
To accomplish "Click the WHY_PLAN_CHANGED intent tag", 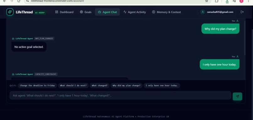I will click(44, 39).
